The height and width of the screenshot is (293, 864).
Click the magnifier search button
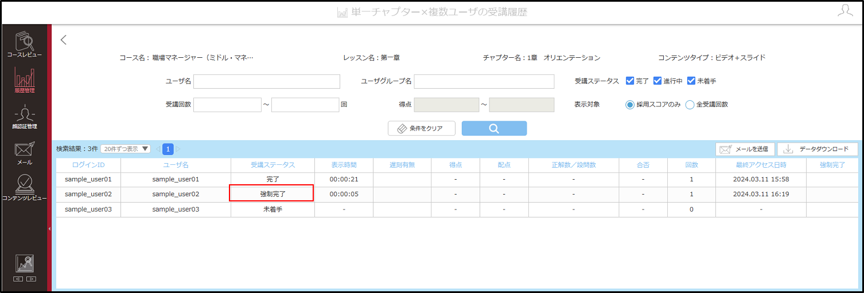494,128
